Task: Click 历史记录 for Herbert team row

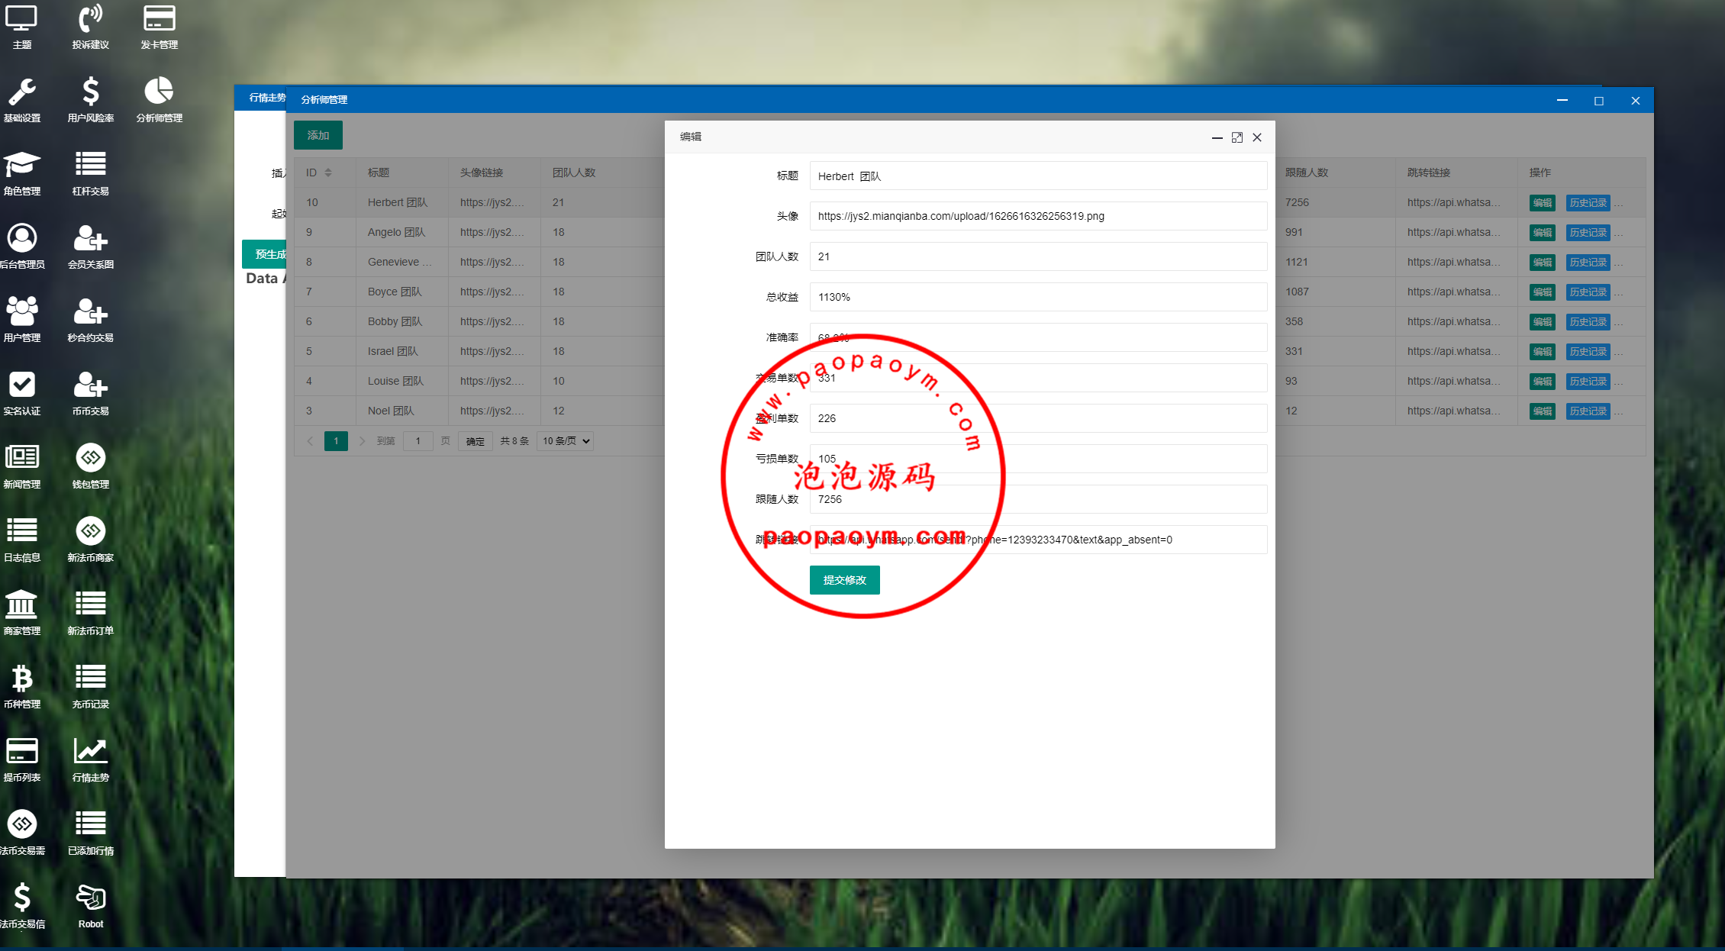Action: [x=1588, y=203]
